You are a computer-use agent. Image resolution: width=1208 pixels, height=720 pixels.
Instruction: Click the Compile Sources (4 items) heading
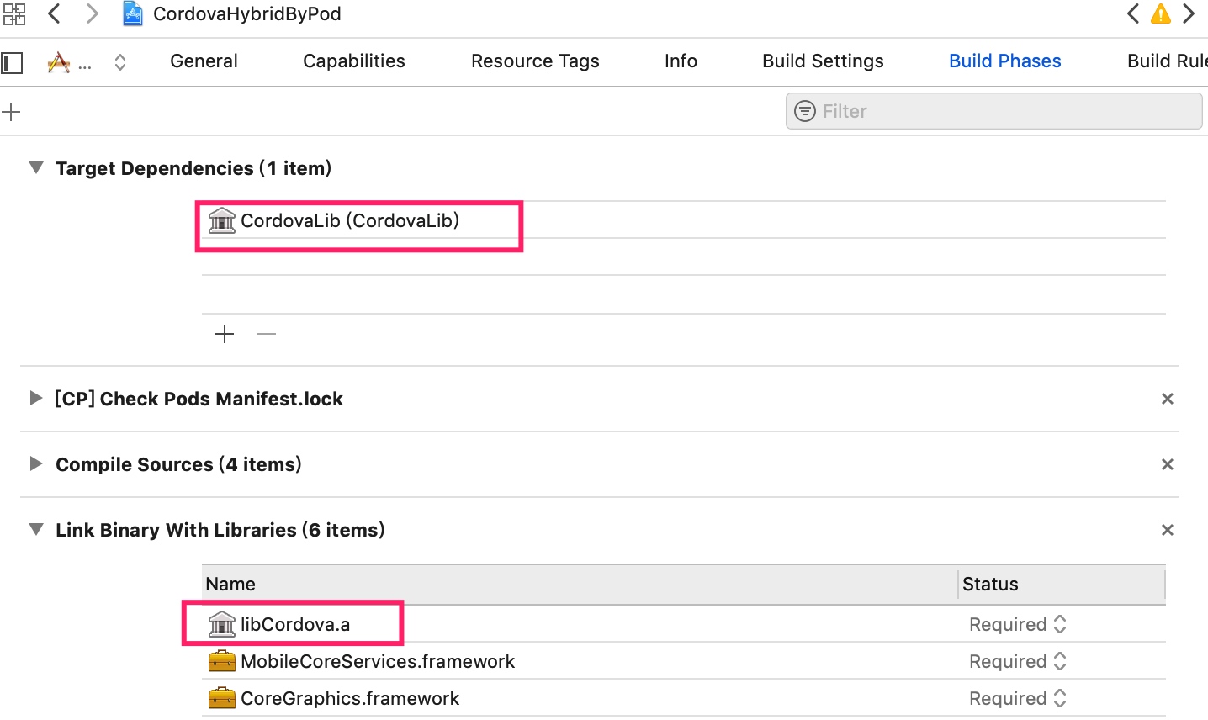click(x=178, y=464)
